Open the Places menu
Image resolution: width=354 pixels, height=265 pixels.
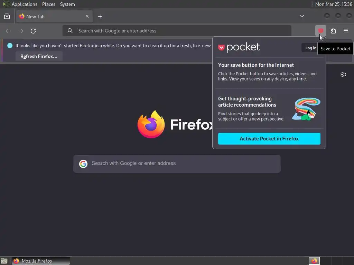[x=49, y=4]
